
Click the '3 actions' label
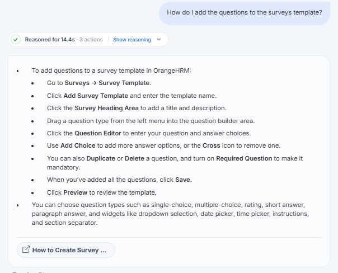[x=91, y=40]
